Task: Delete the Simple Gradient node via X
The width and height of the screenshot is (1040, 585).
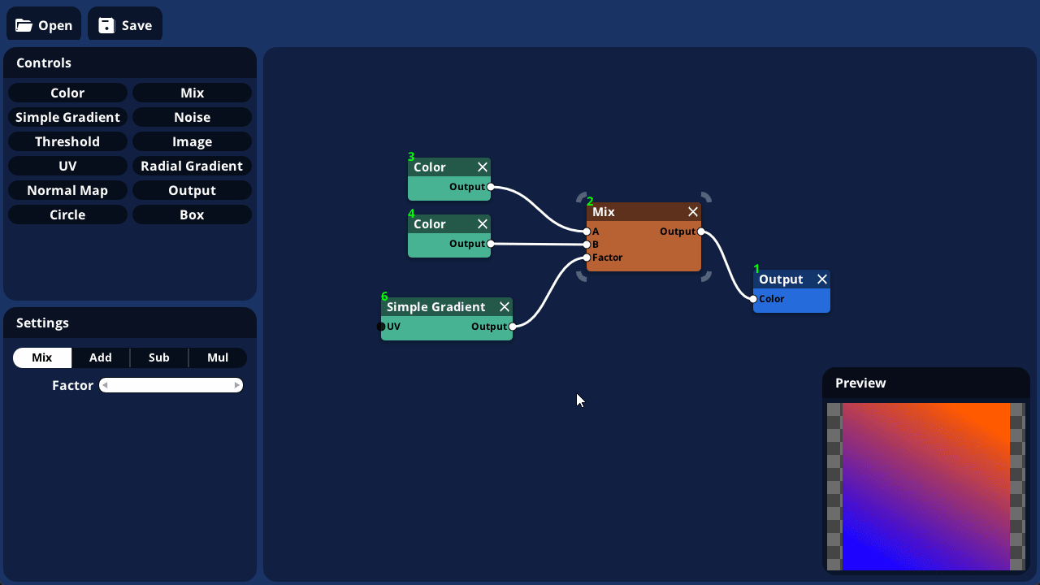Action: pyautogui.click(x=505, y=307)
